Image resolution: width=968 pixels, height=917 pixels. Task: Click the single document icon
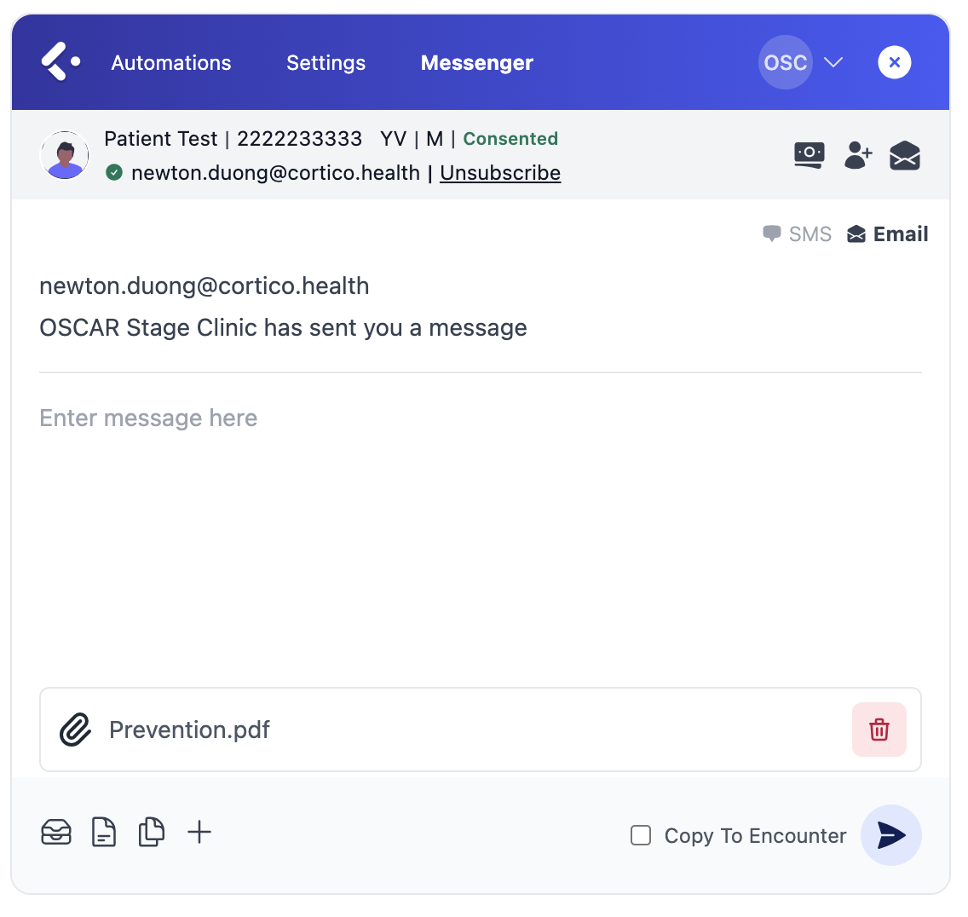click(104, 832)
